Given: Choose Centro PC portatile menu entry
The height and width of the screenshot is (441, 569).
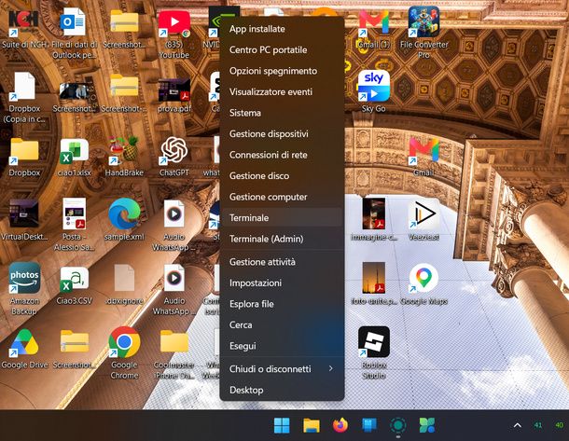Looking at the screenshot, I should pyautogui.click(x=282, y=49).
